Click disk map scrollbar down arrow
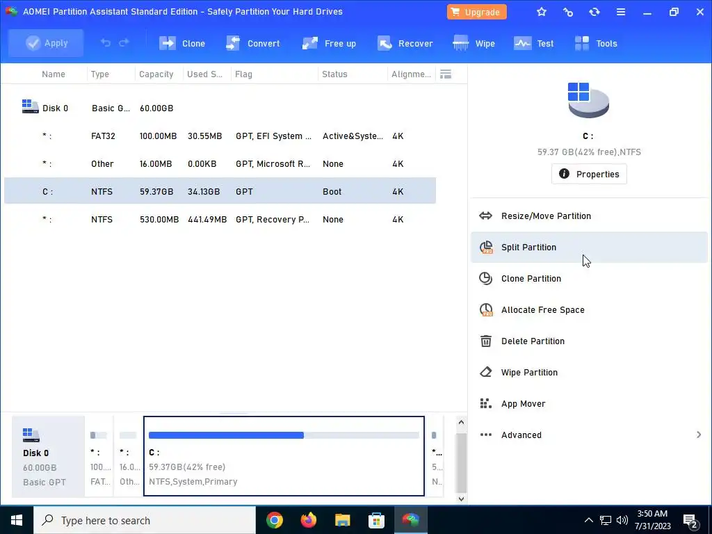The image size is (712, 534). tap(461, 499)
